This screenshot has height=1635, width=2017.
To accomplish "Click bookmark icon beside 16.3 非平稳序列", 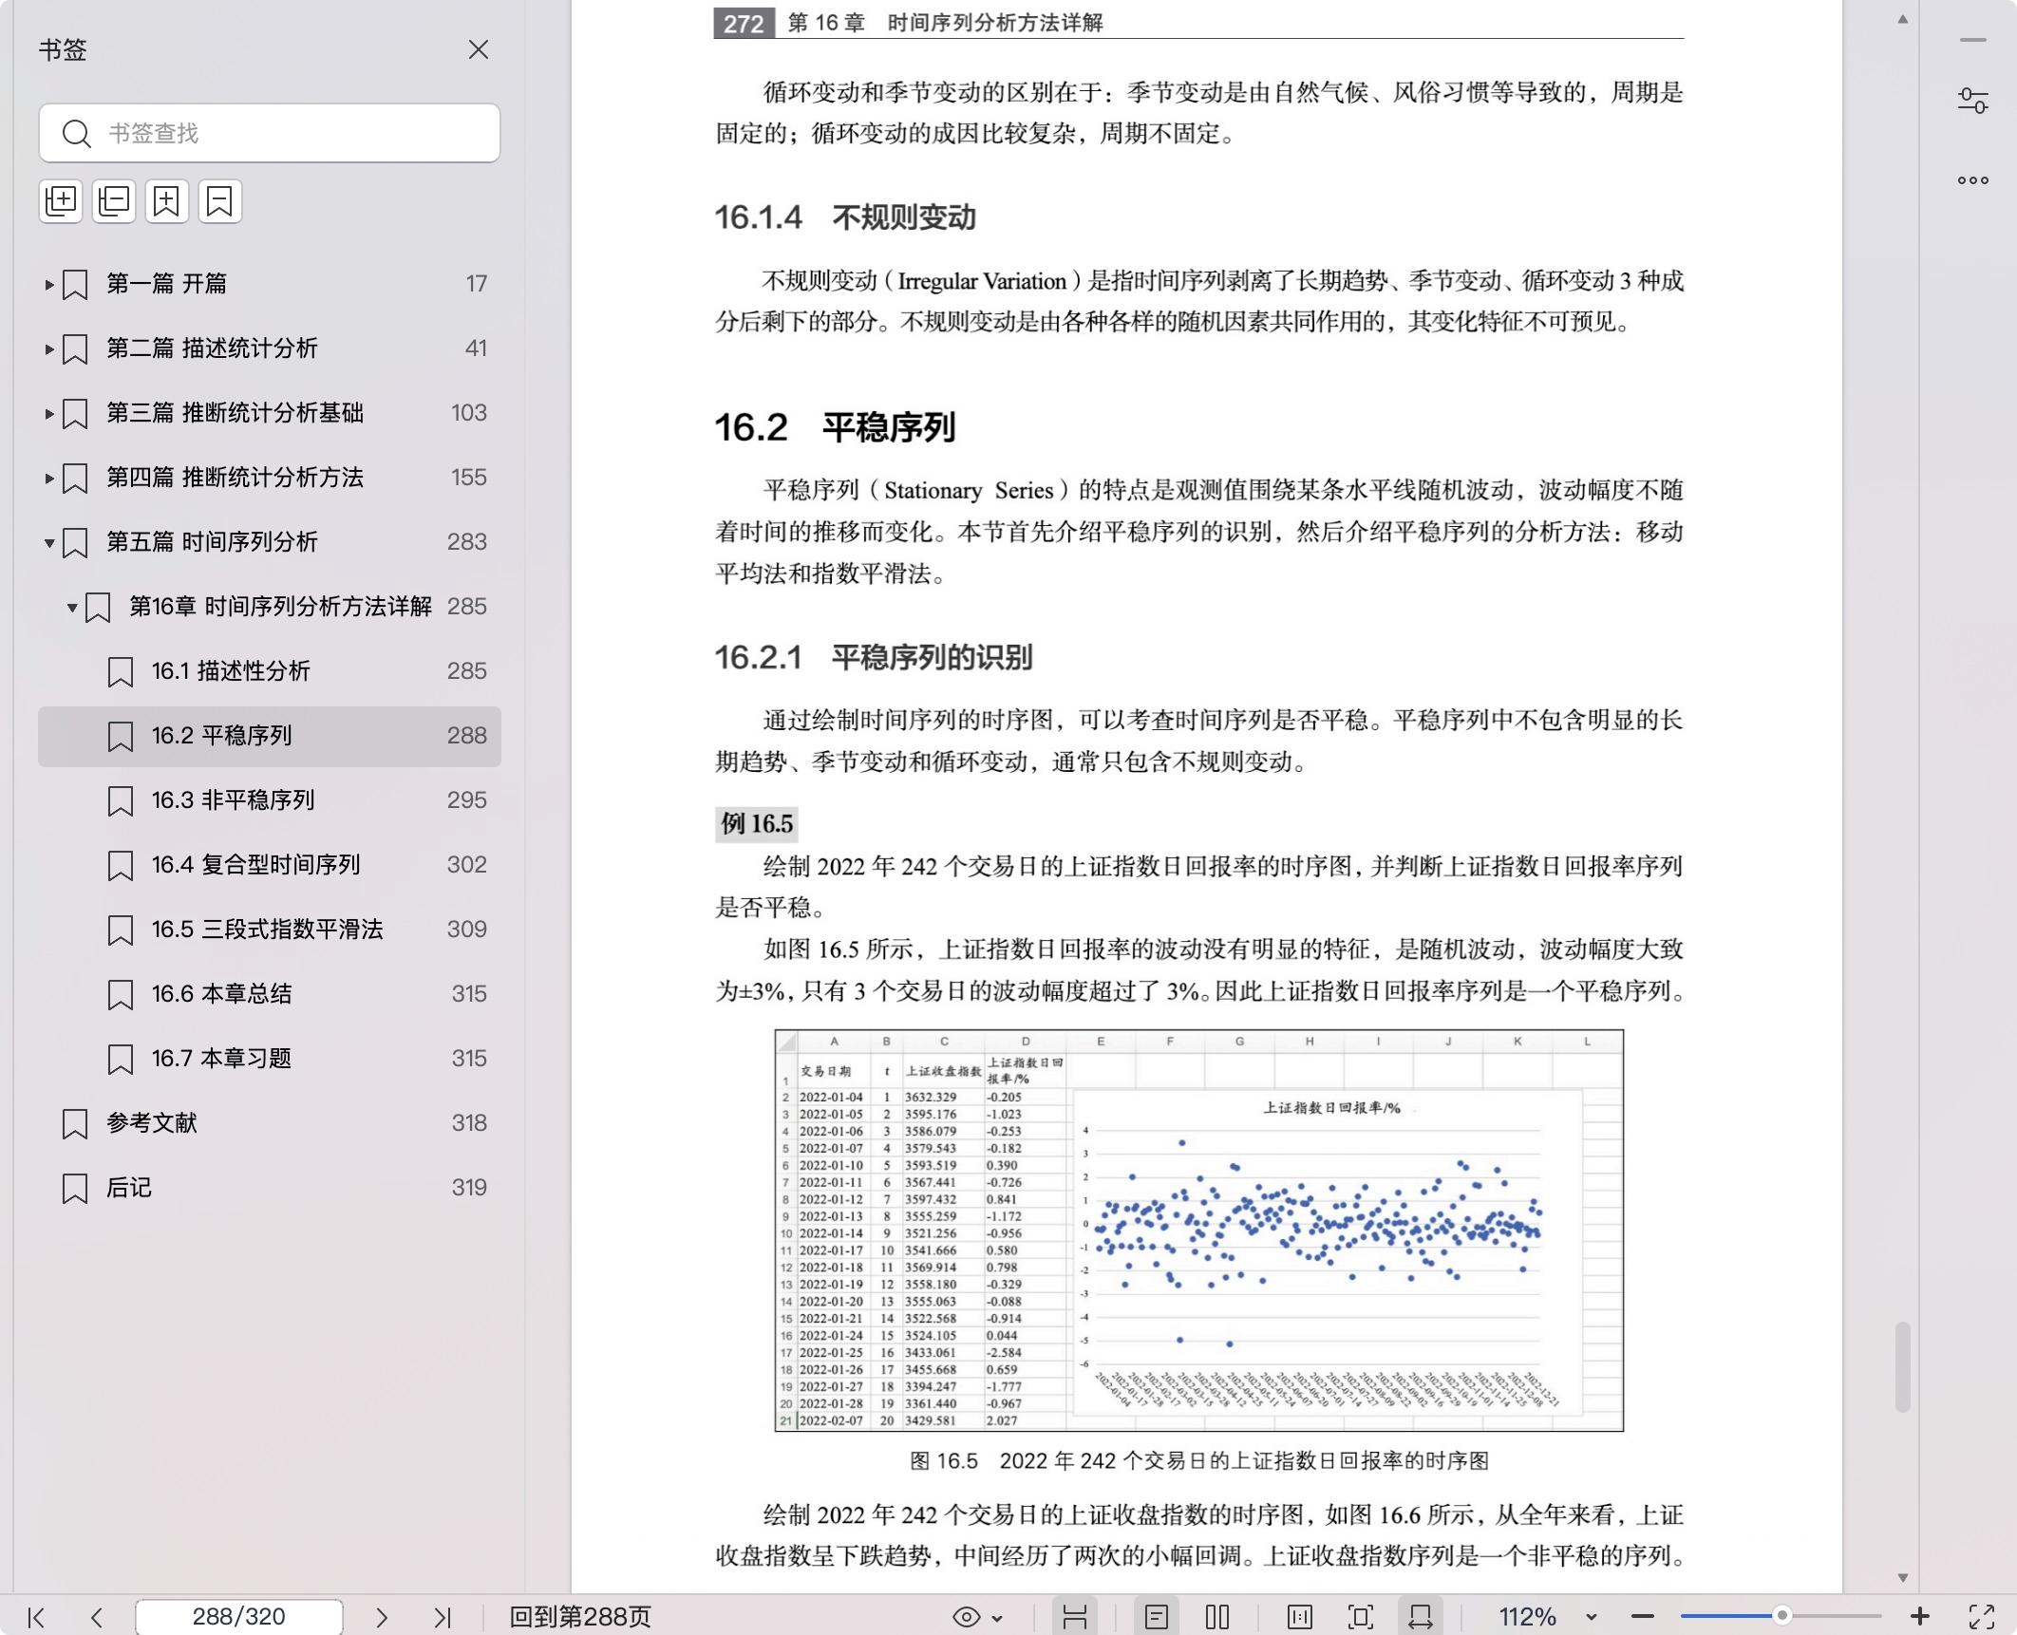I will [x=121, y=800].
